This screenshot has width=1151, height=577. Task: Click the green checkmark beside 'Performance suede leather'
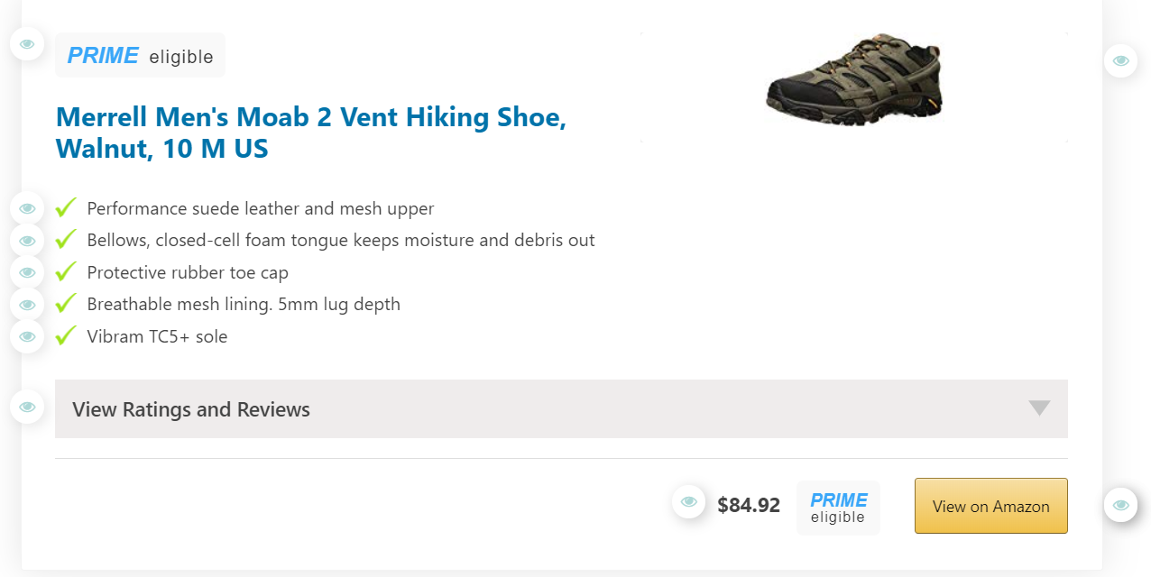pos(65,206)
